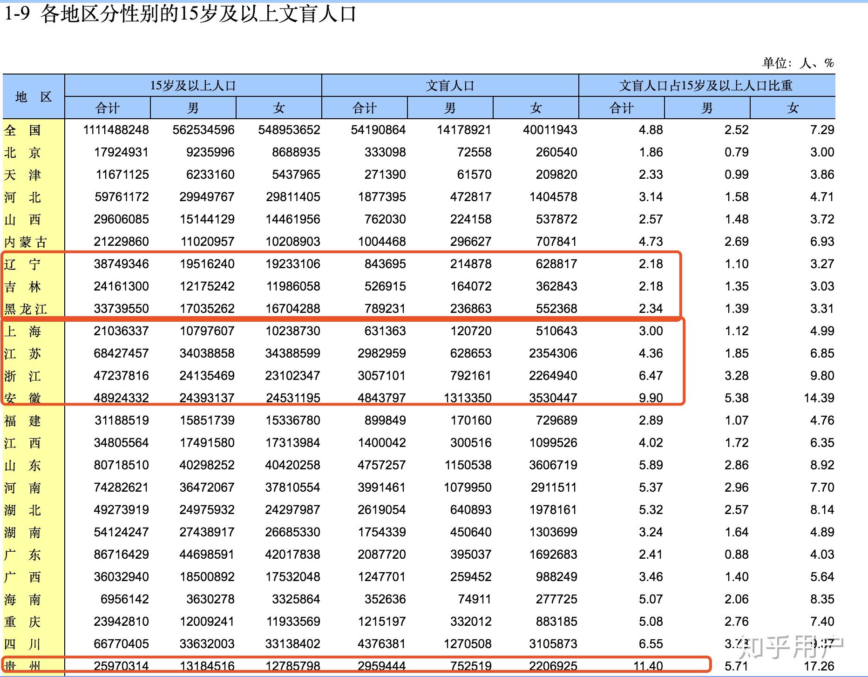Click the '文盲人口占15岁及以上人口比重' header
The height and width of the screenshot is (677, 868).
tap(706, 86)
